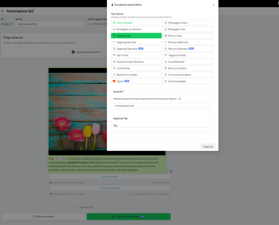Click the back arrow beside Automazione 362
279x225 pixels.
pyautogui.click(x=2, y=11)
